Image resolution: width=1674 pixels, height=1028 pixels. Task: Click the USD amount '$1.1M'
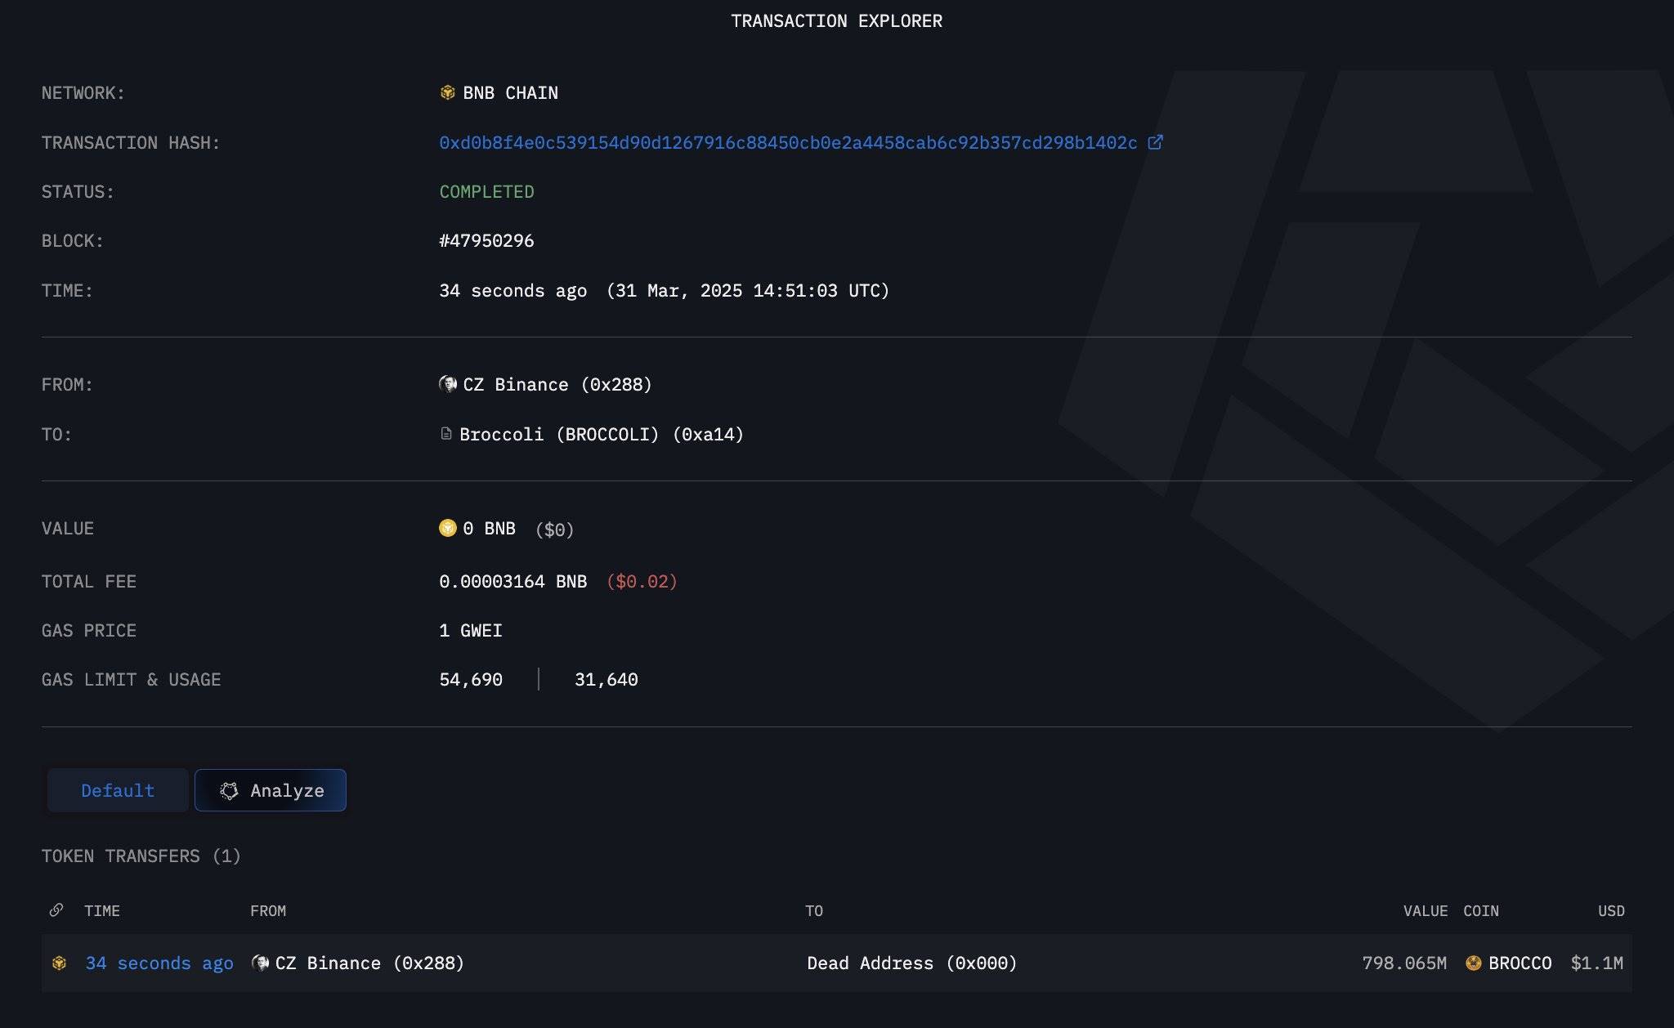click(1597, 963)
